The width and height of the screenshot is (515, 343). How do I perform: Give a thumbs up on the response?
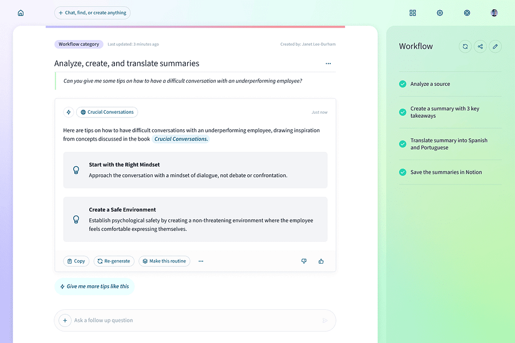click(321, 261)
